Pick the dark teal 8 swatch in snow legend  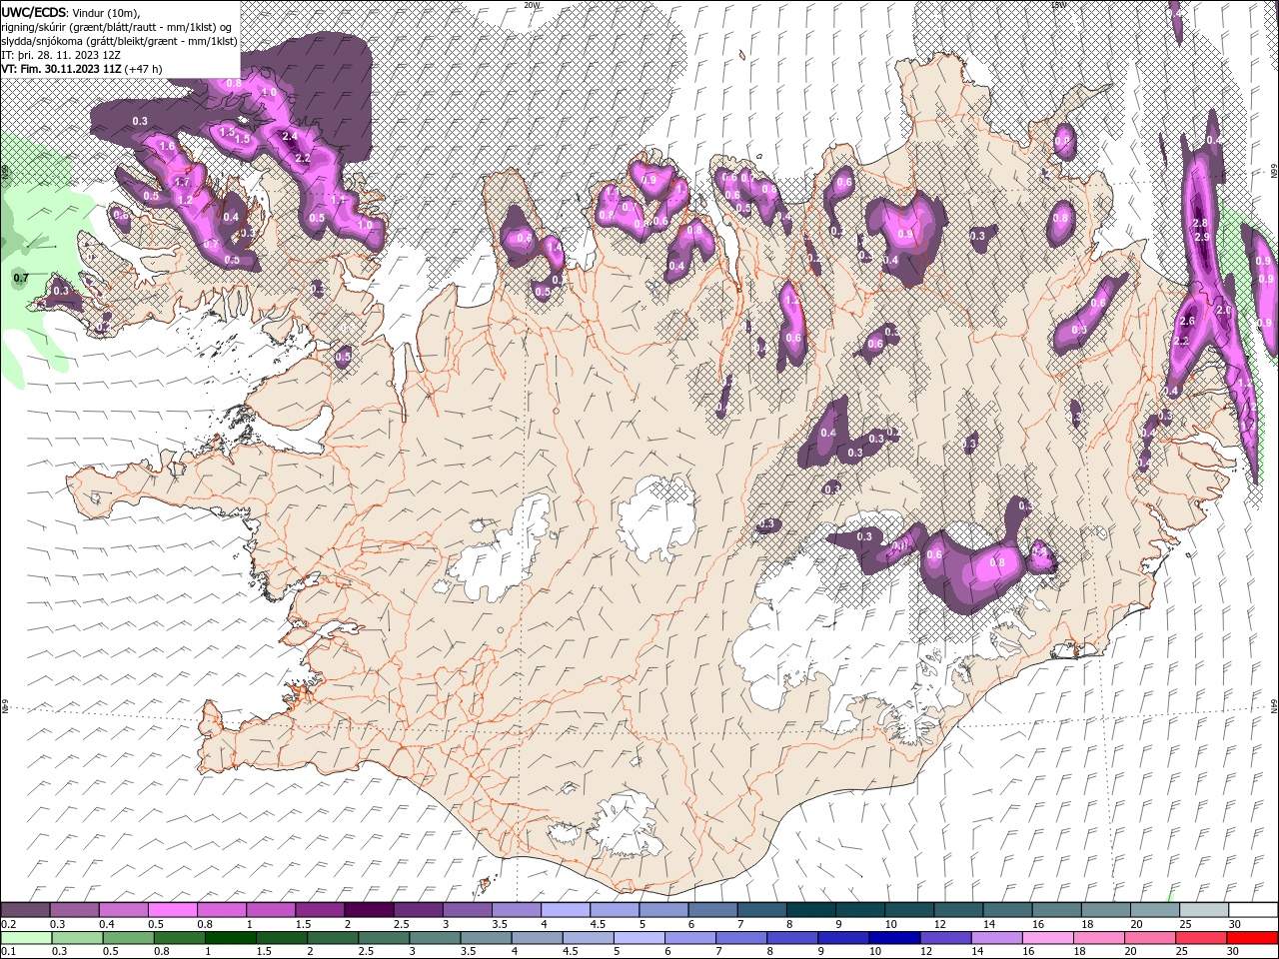809,910
